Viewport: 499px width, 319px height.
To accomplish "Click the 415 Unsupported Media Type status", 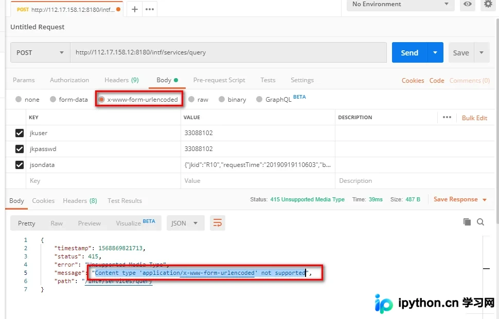I will click(308, 199).
